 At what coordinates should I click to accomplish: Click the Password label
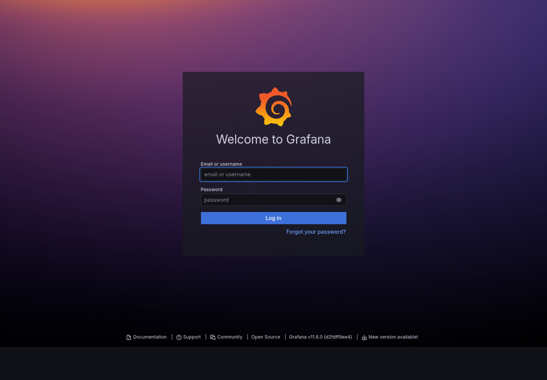[x=212, y=190]
